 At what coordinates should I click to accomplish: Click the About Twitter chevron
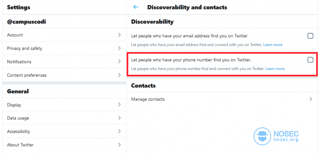pos(119,145)
